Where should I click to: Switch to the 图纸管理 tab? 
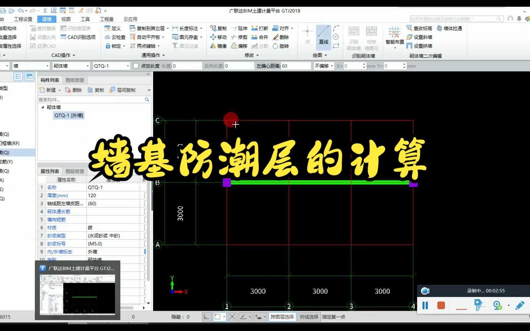click(75, 80)
